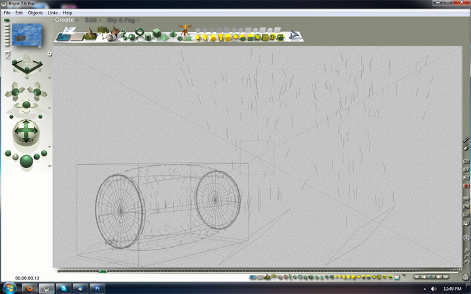Toggle the globe icon at bottom-right corner

tap(465, 277)
